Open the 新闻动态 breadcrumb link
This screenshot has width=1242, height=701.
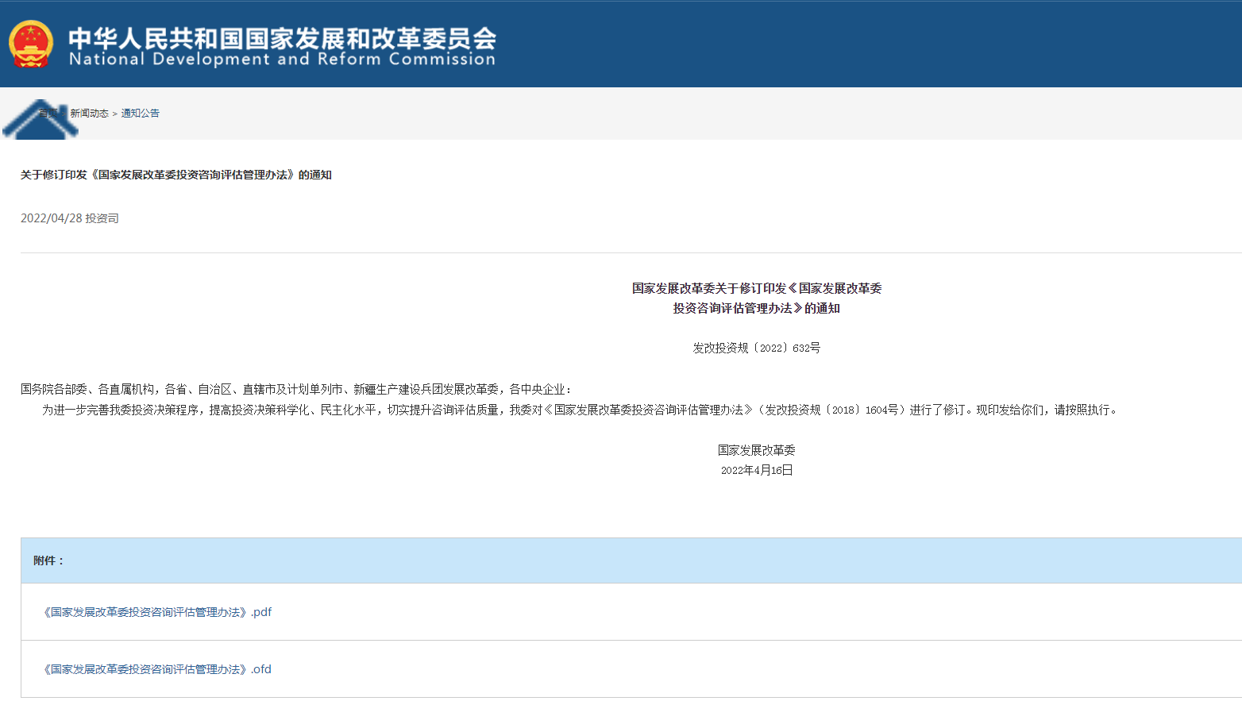coord(89,114)
